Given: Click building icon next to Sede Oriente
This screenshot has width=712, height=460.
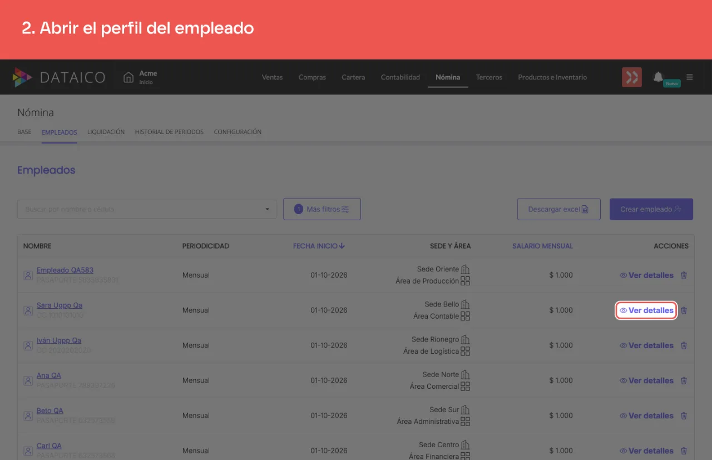Looking at the screenshot, I should tap(466, 269).
